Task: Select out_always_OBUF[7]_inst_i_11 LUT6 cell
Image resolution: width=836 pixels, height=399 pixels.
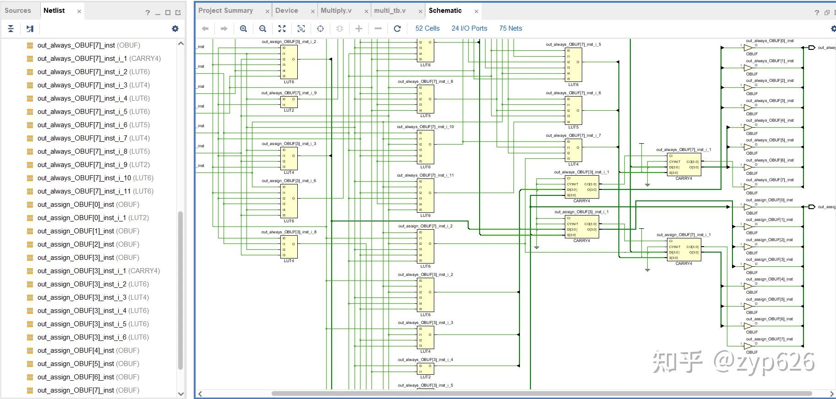Action: tap(90, 191)
